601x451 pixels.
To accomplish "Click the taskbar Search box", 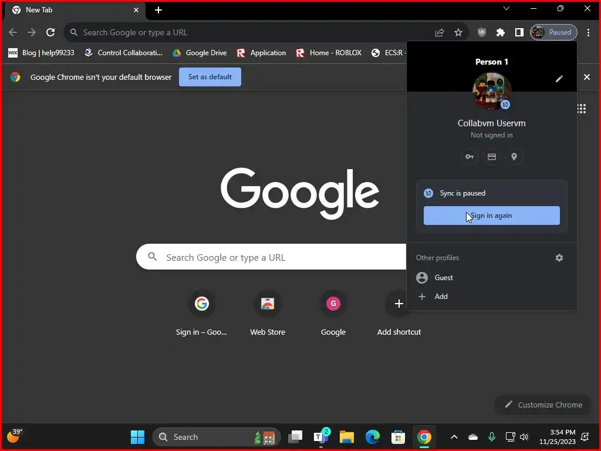I will tap(217, 437).
